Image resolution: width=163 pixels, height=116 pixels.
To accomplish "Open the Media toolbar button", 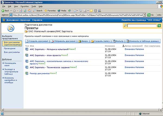I will point(62,11).
